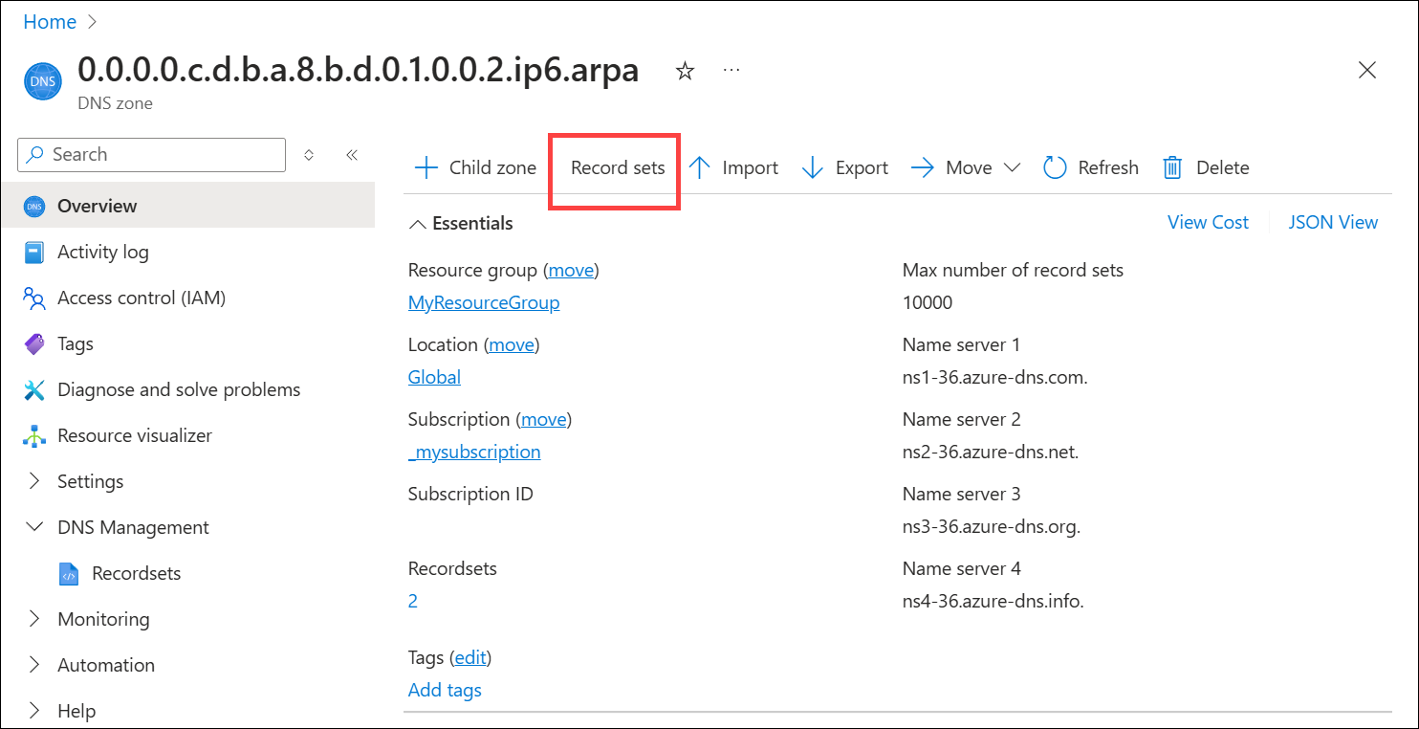Viewport: 1419px width, 729px height.
Task: Select the Export arrow icon
Action: 813,166
